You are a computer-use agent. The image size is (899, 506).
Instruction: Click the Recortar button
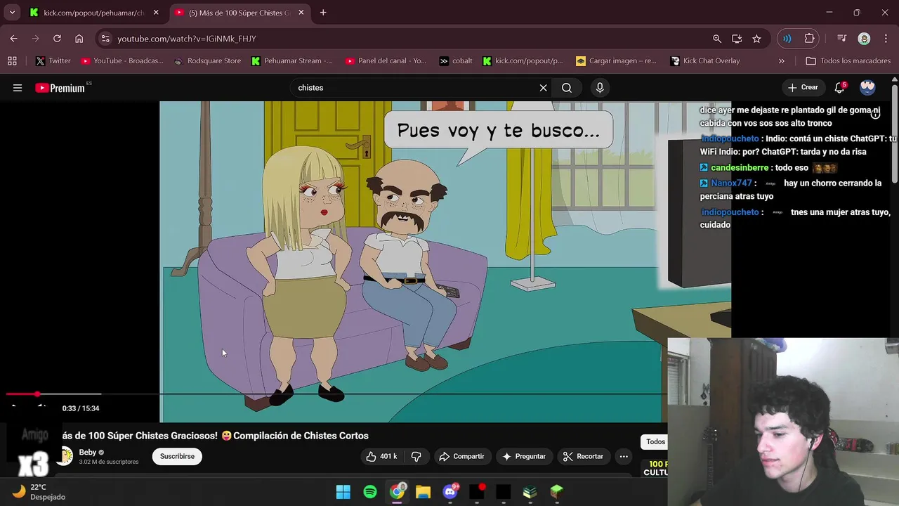pyautogui.click(x=583, y=456)
